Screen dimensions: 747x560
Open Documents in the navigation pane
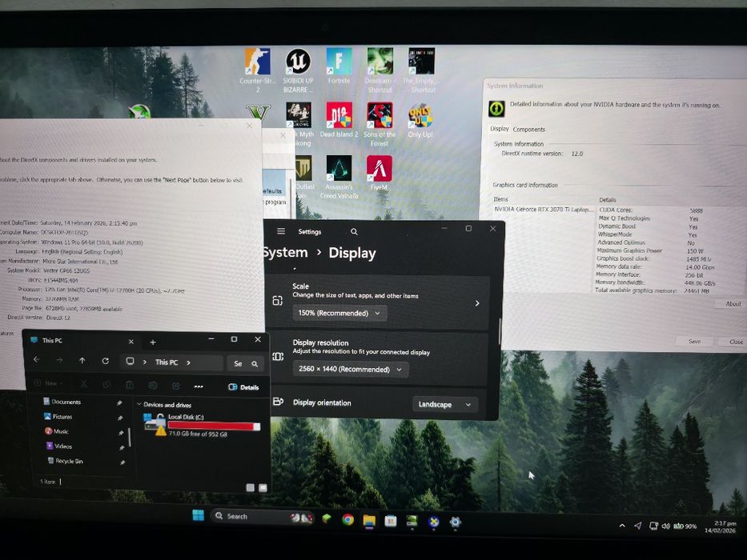coord(66,402)
